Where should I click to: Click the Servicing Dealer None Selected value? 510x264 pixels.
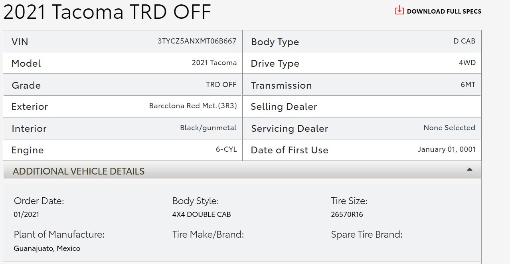tap(449, 128)
